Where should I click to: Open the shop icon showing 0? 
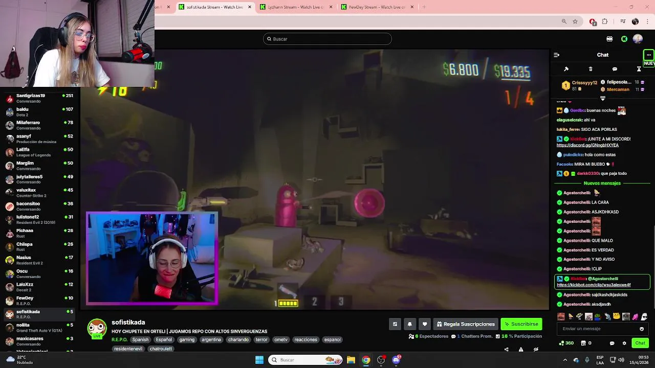tap(586, 343)
